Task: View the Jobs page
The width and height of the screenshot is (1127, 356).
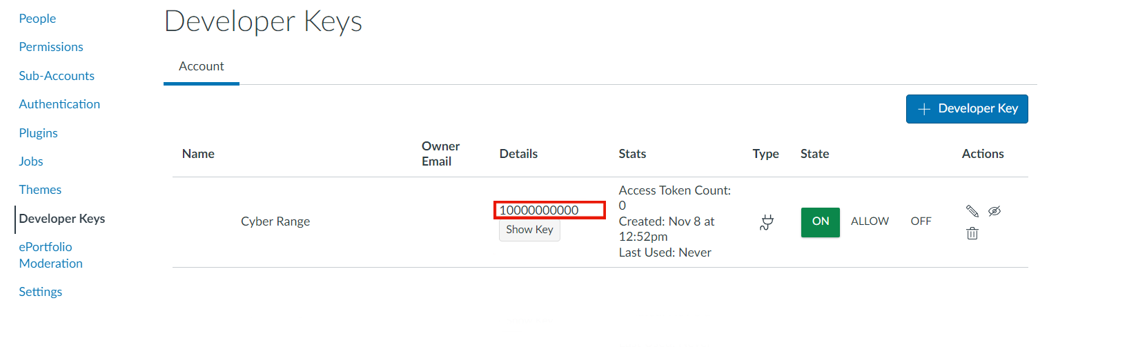Action: 31,161
